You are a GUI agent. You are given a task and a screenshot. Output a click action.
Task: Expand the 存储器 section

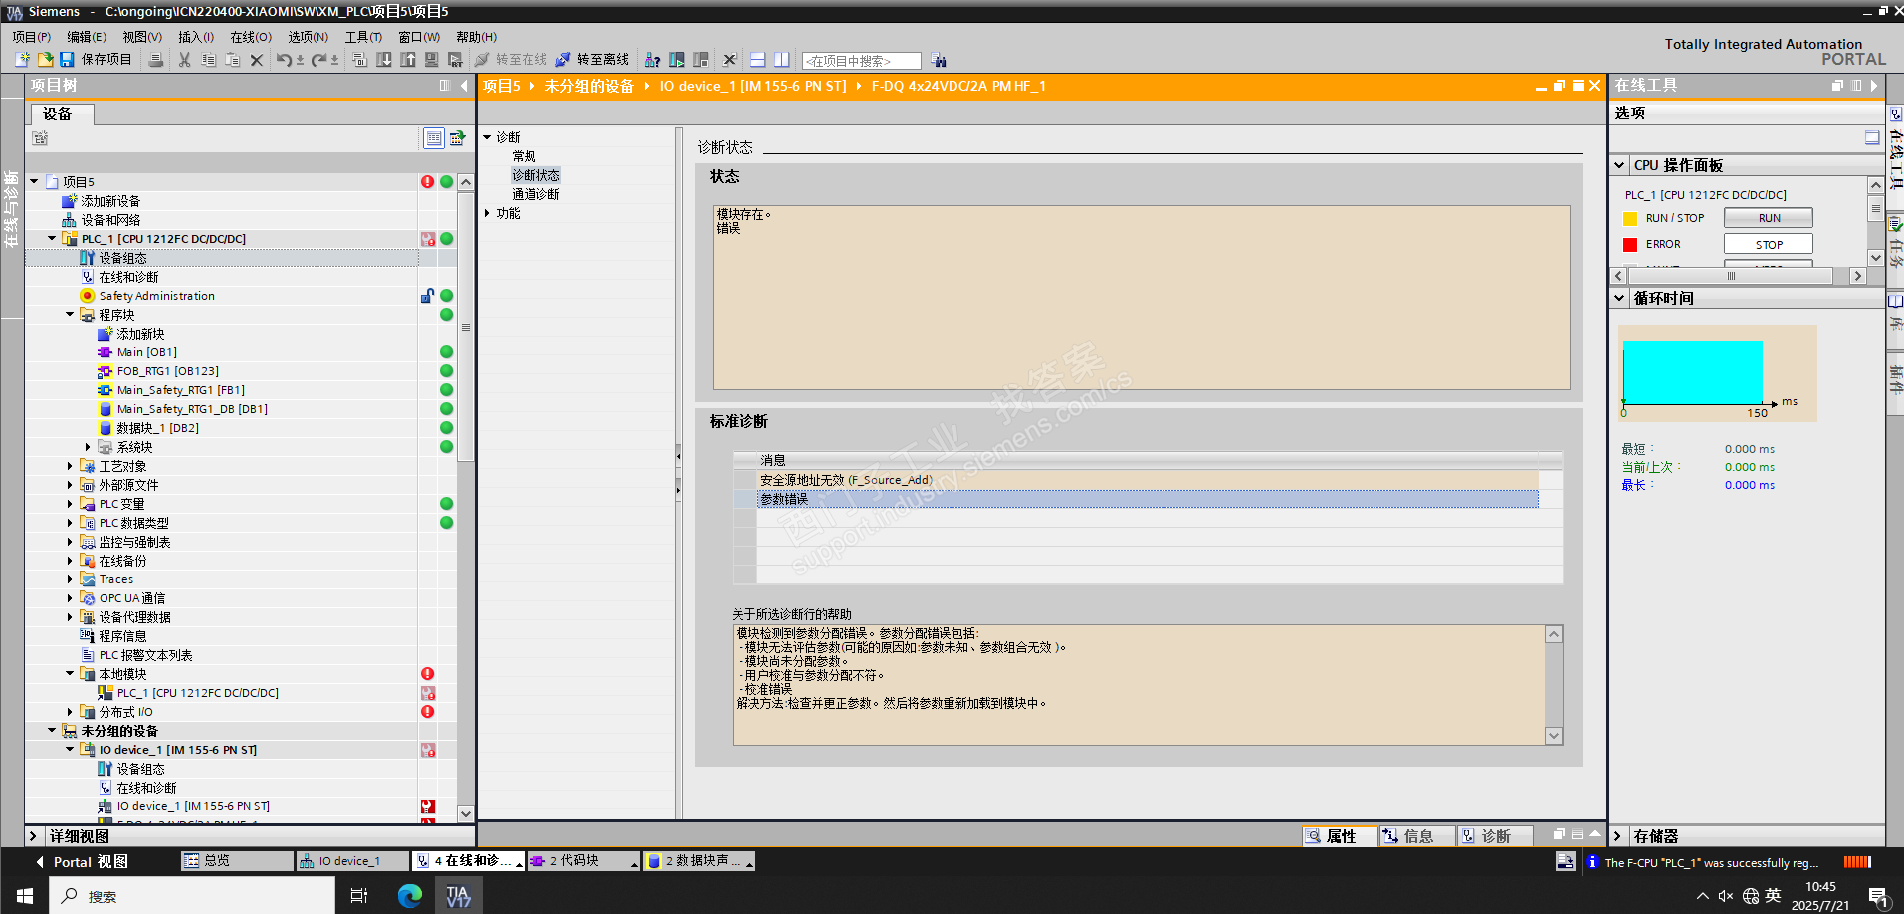coord(1617,836)
